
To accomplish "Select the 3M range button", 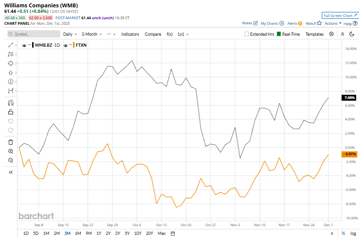I will tap(67, 234).
